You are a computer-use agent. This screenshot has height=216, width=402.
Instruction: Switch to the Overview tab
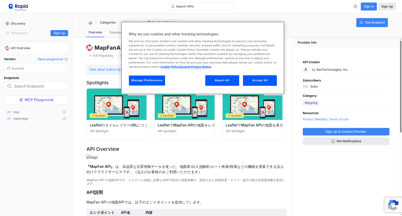point(95,32)
